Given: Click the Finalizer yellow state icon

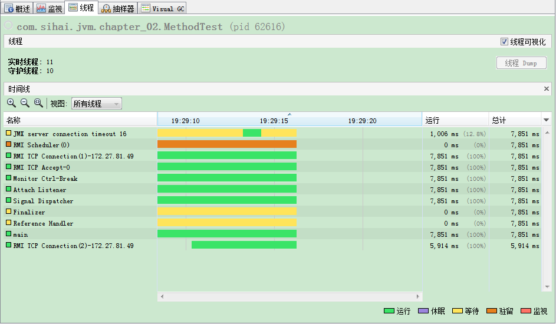Looking at the screenshot, I should (8, 211).
